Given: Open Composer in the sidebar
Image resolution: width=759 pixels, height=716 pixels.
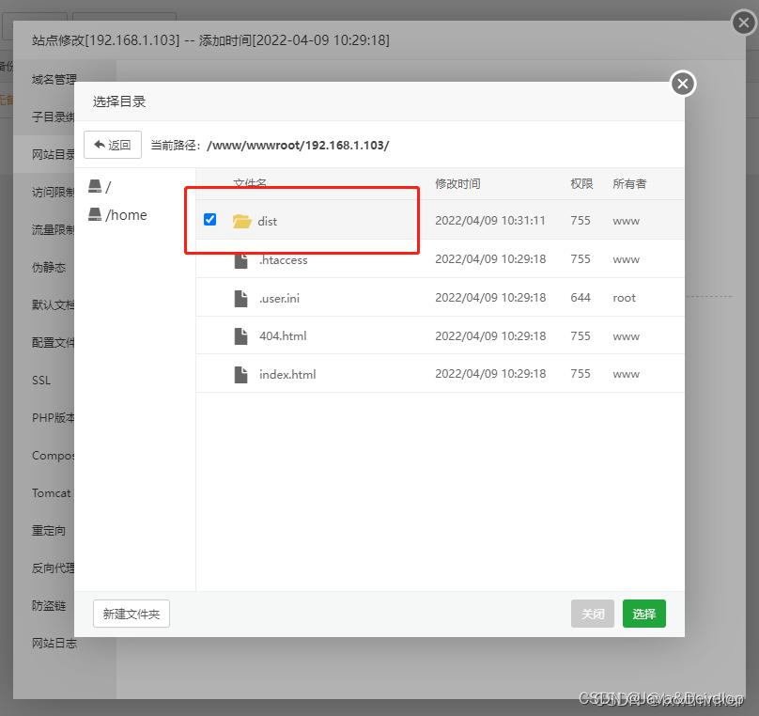Looking at the screenshot, I should (54, 456).
